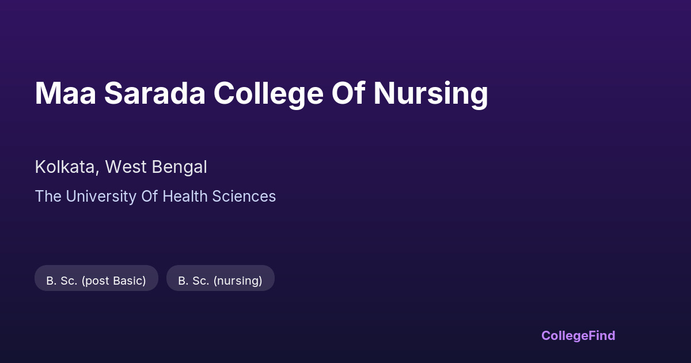691x363 pixels.
Task: Click the word "The" in the affiliation line
Action: (48, 196)
